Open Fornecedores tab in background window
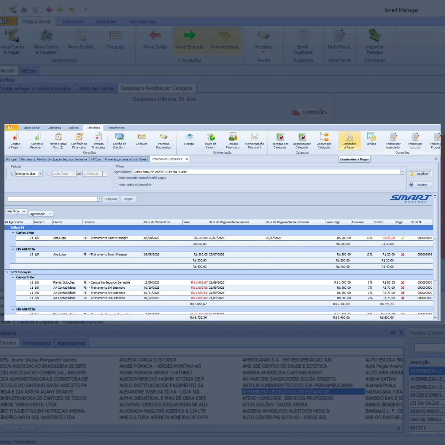 [x=36, y=343]
